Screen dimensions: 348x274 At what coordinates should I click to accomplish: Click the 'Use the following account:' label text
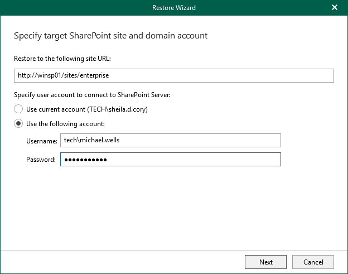[x=65, y=123]
